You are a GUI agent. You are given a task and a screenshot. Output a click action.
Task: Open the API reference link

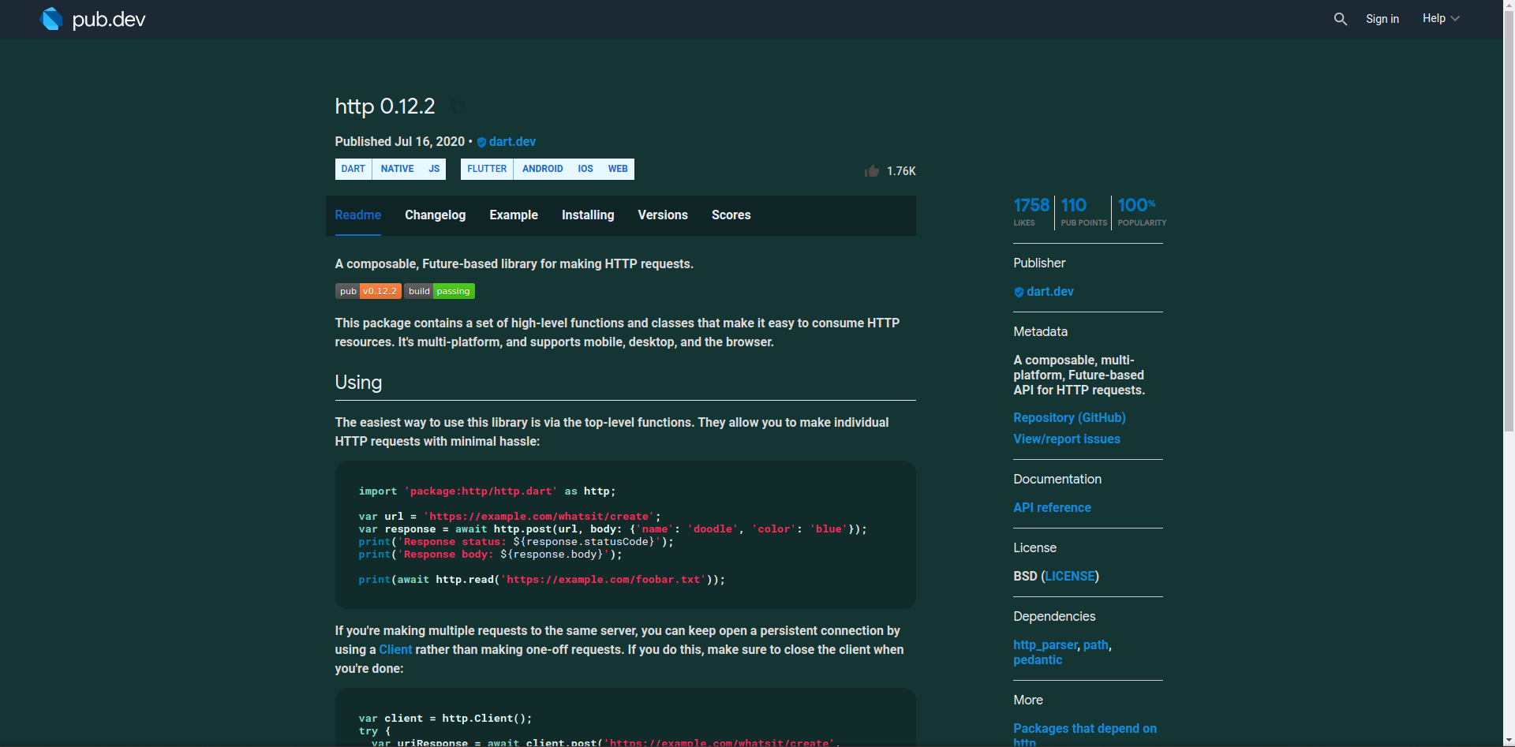pos(1052,508)
